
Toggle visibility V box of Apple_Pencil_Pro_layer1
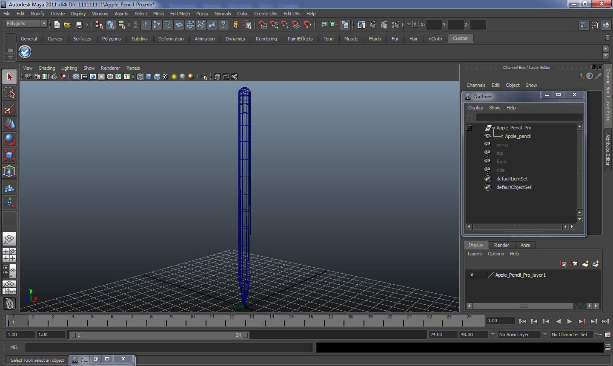[472, 275]
